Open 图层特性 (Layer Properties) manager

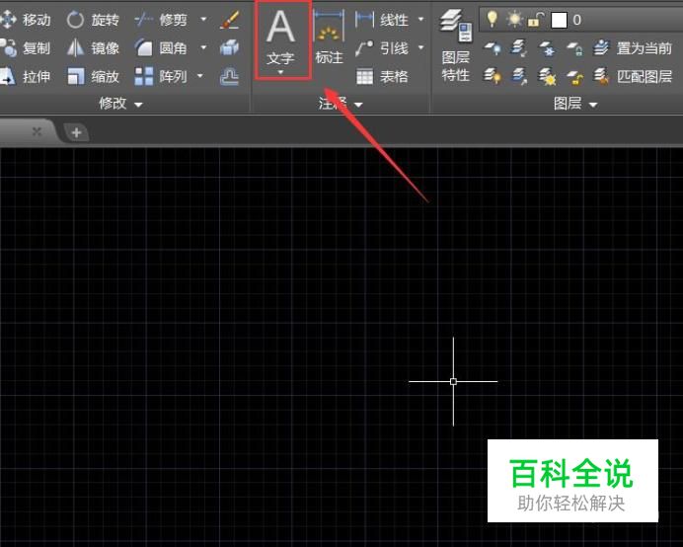[x=456, y=45]
